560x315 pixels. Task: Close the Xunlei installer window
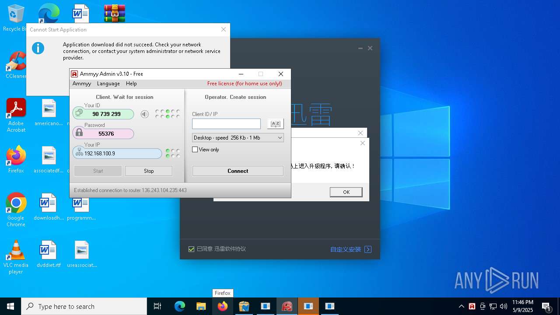(x=370, y=48)
